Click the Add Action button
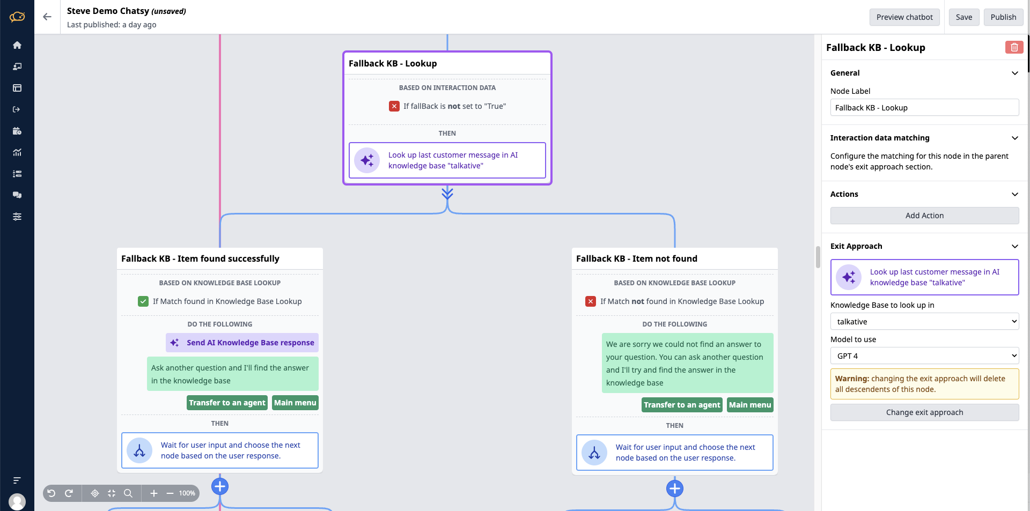1030x511 pixels. tap(924, 216)
